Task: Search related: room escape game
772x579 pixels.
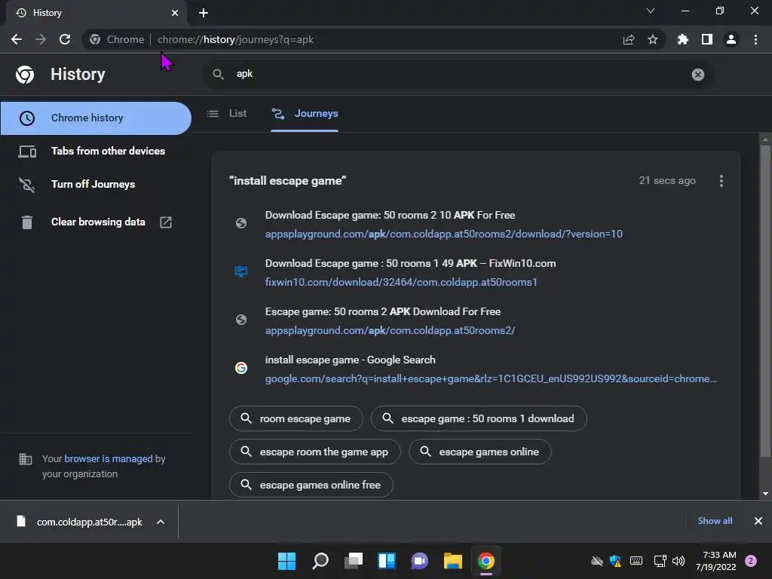Action: point(296,418)
